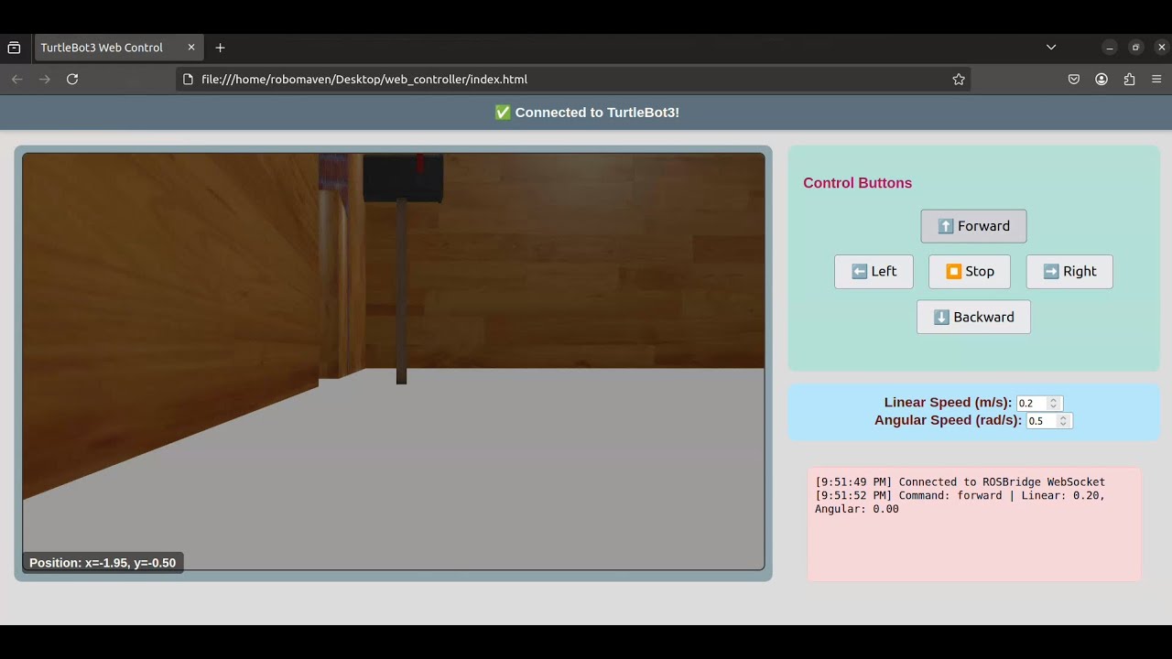Viewport: 1172px width, 659px height.
Task: Click the Connected to TurtleBot3! status text
Action: 587,113
